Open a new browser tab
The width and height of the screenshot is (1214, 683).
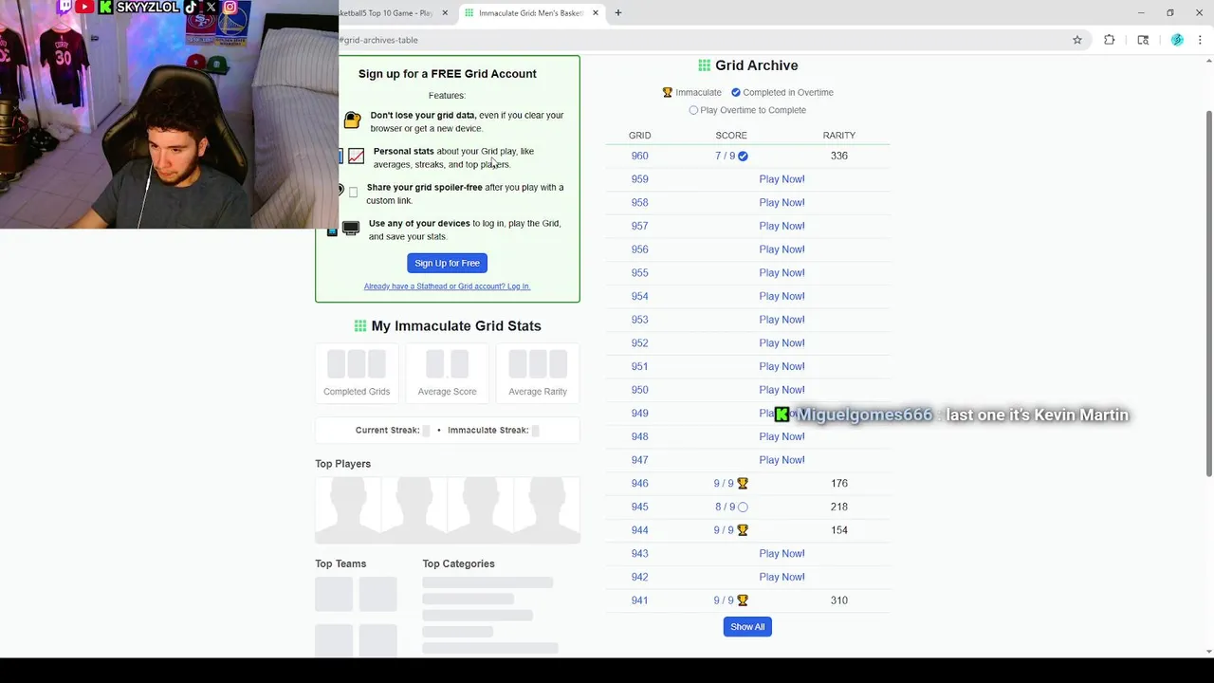tap(617, 13)
